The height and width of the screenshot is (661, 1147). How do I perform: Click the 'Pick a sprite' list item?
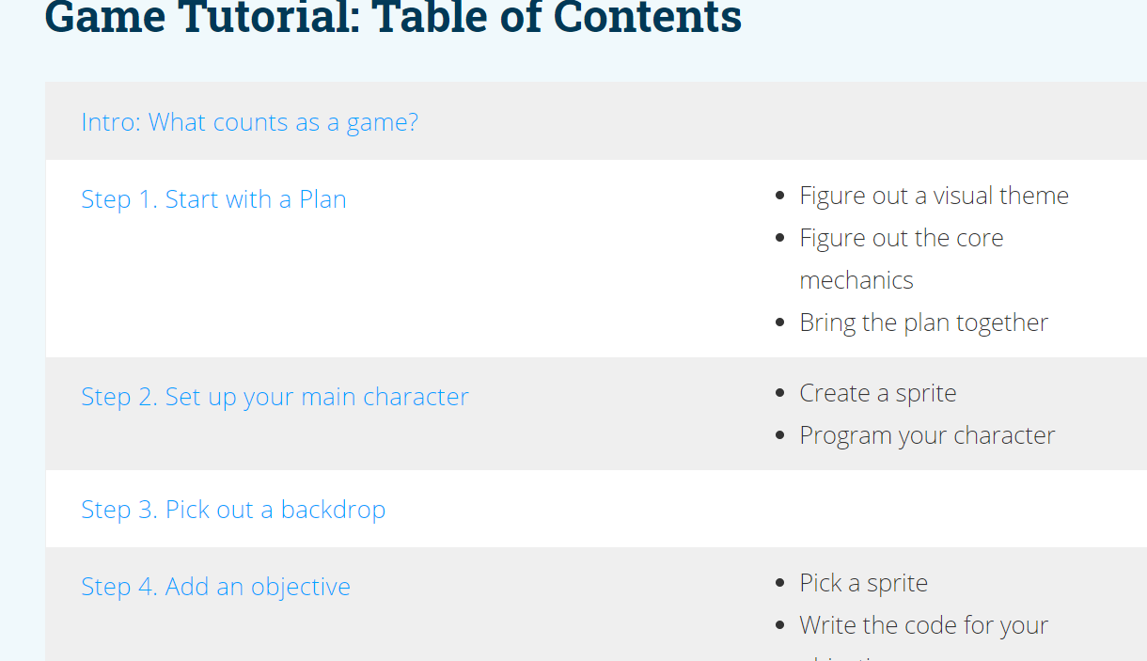click(x=863, y=583)
